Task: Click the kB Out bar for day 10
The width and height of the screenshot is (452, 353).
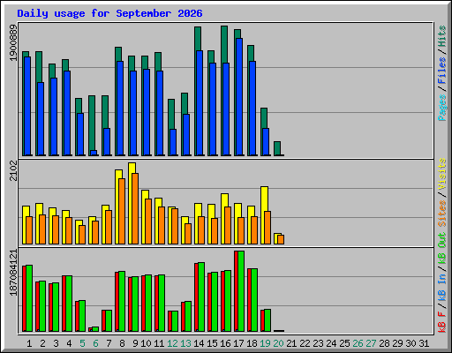Action: pyautogui.click(x=148, y=304)
